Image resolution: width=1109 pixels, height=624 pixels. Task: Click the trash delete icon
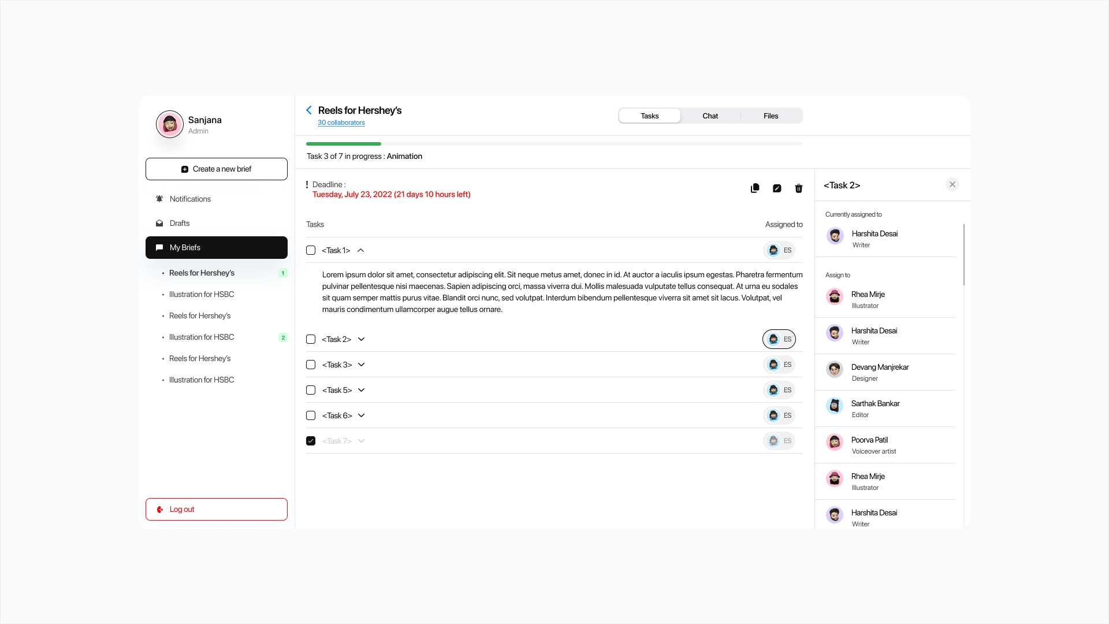pos(799,188)
